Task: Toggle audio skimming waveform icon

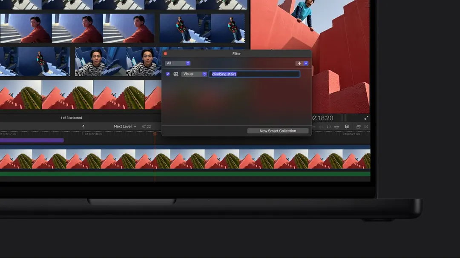Action: click(321, 127)
